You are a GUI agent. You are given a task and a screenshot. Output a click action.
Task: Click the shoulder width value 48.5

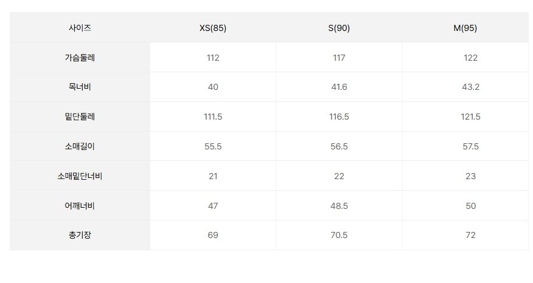coord(339,206)
